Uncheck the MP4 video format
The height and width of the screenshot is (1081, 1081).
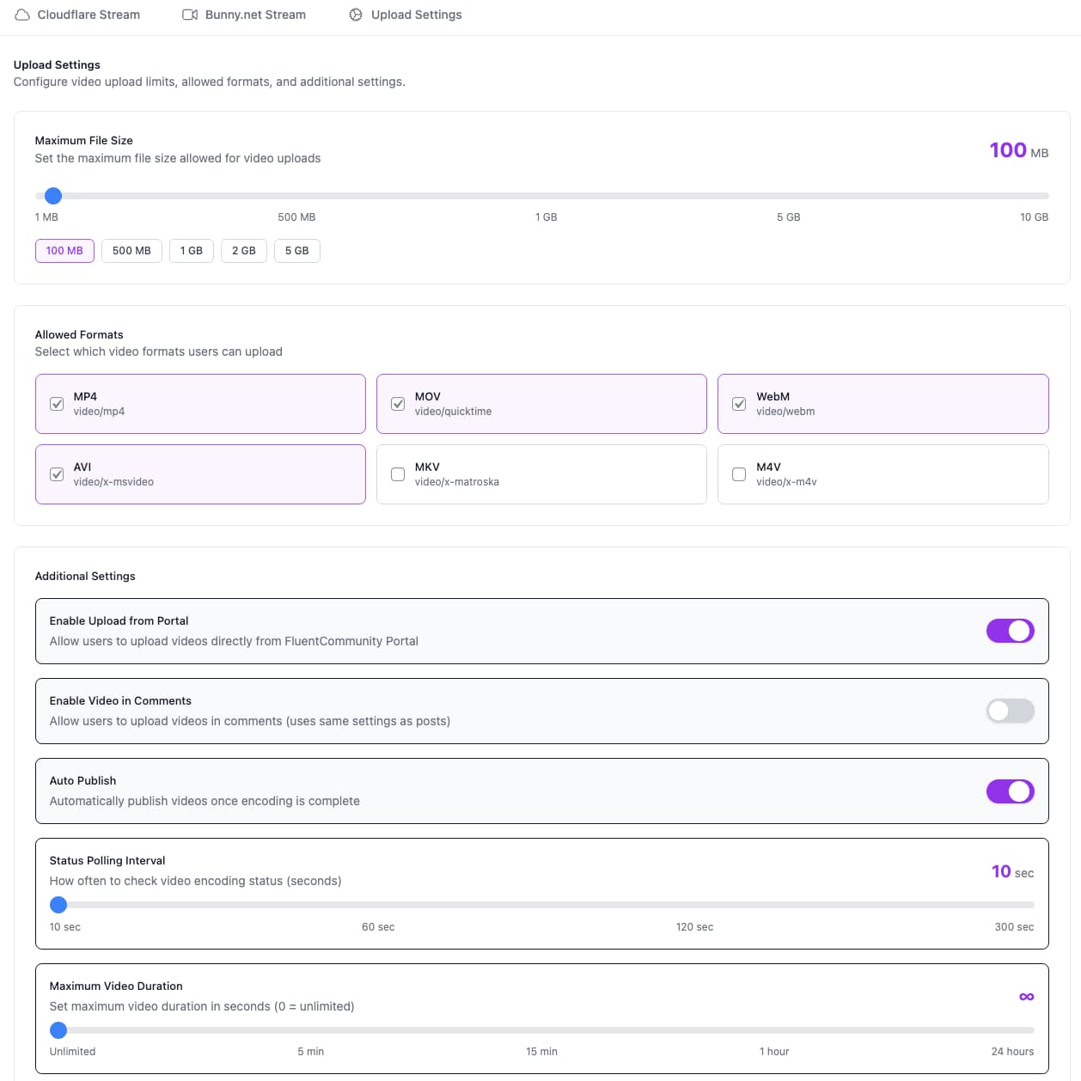click(x=57, y=404)
